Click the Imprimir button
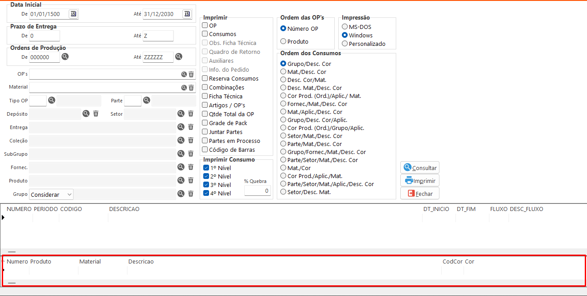 420,181
